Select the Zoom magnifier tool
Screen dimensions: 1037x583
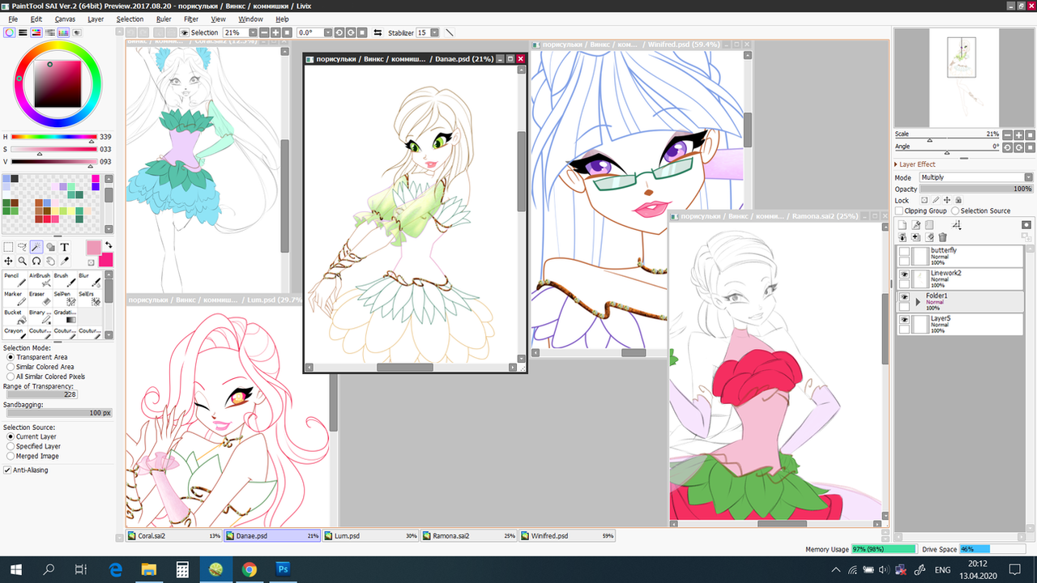coord(22,261)
